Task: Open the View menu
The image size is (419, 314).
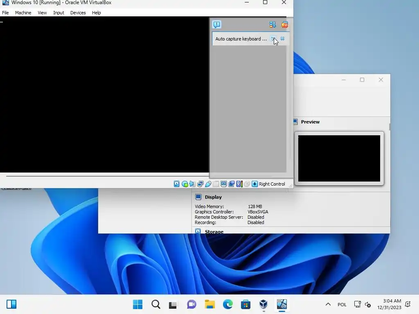Action: tap(42, 13)
